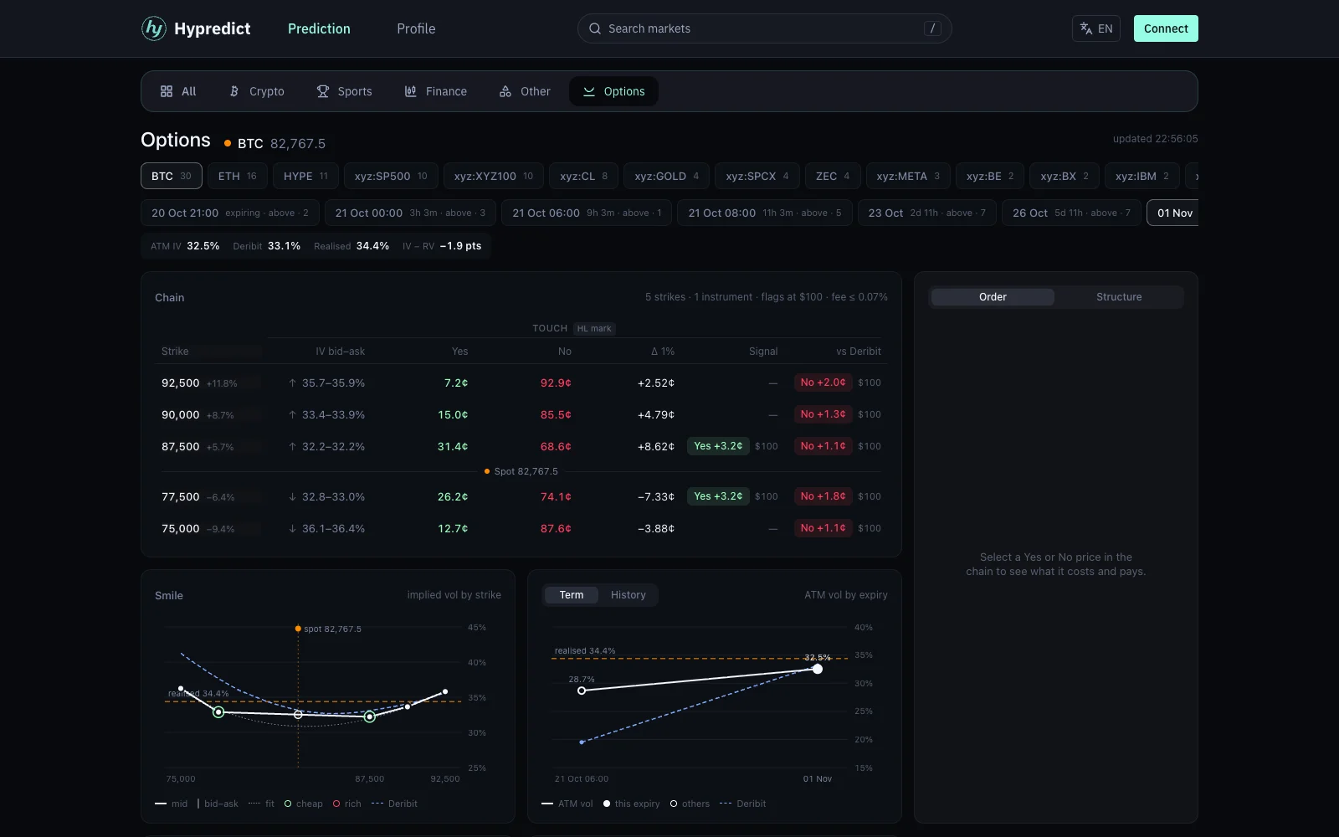Select the Finance chart icon

(411, 91)
